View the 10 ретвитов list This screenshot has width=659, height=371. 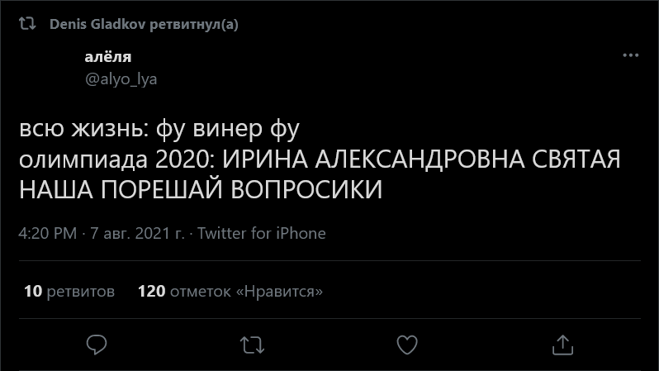69,291
